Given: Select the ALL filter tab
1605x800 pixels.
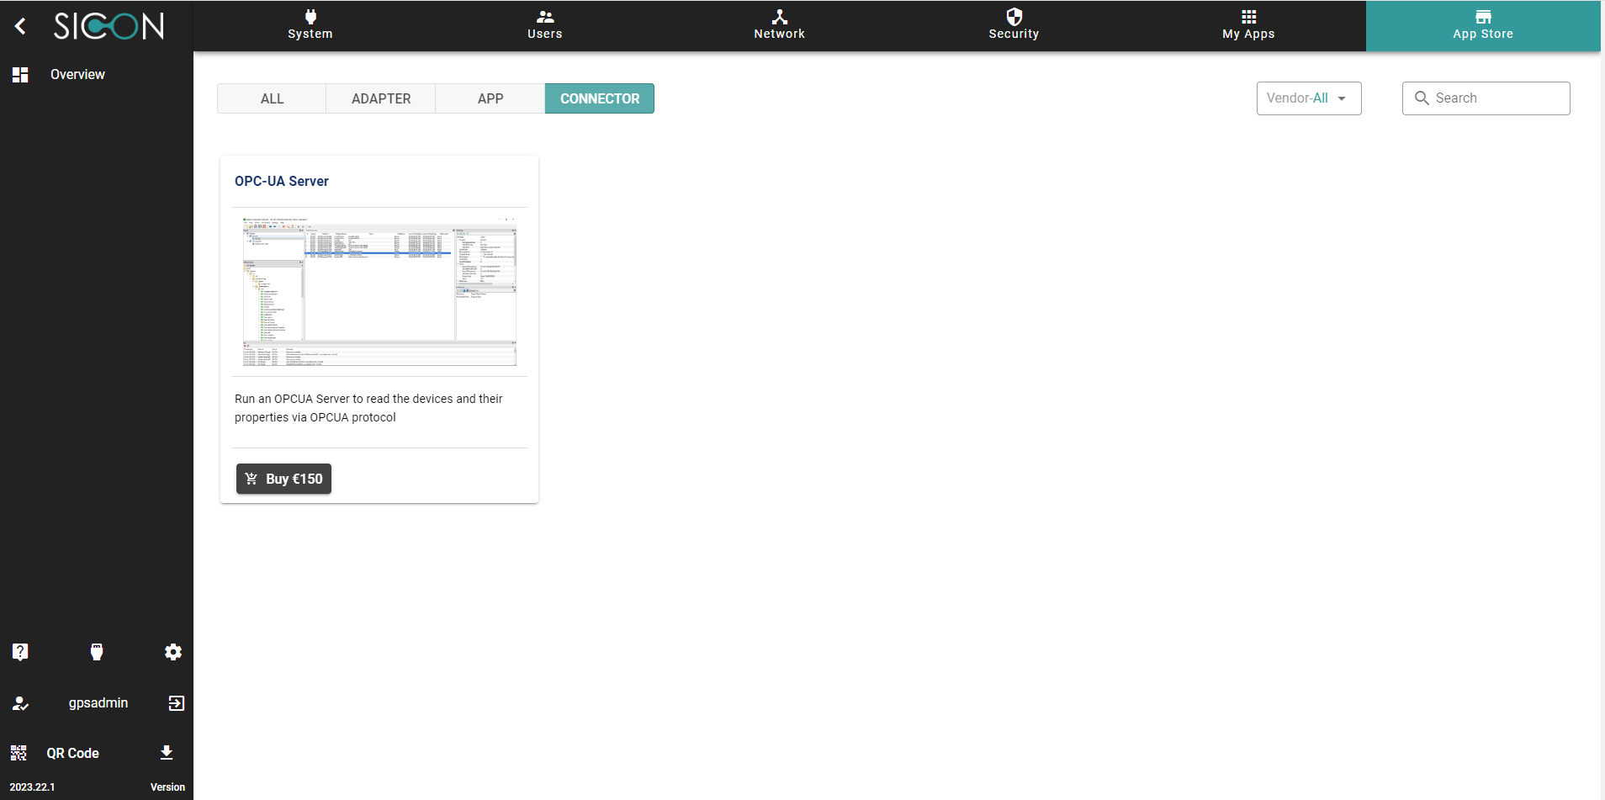Looking at the screenshot, I should [272, 98].
